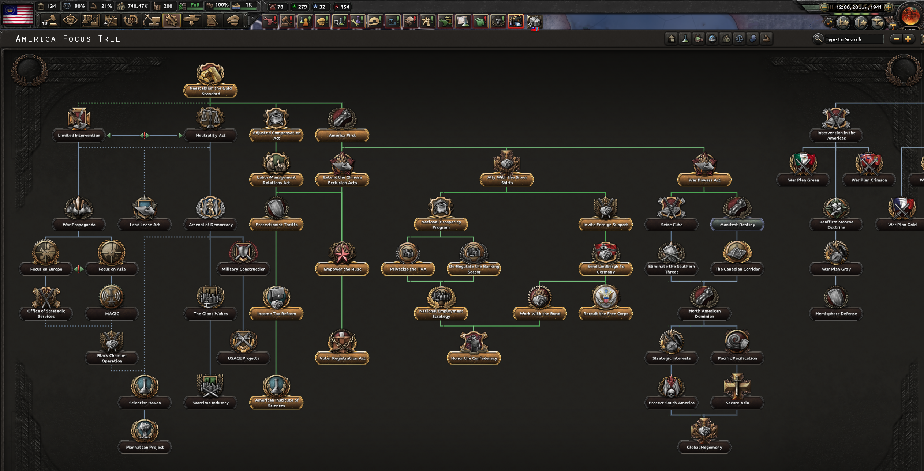Open the red-bordered resource shortage alert
This screenshot has width=924, height=471.
516,22
